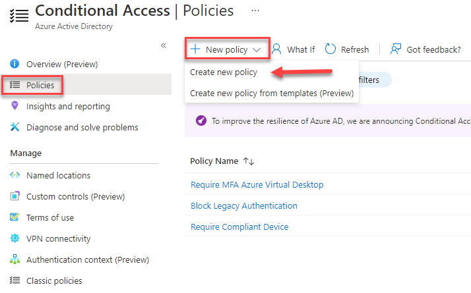
Task: Open Require Compliant Device policy
Action: tap(239, 226)
